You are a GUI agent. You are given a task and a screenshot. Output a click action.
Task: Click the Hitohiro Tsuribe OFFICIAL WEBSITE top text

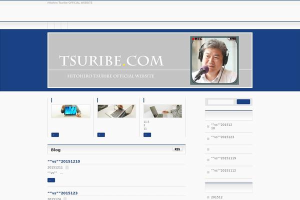click(x=70, y=2)
